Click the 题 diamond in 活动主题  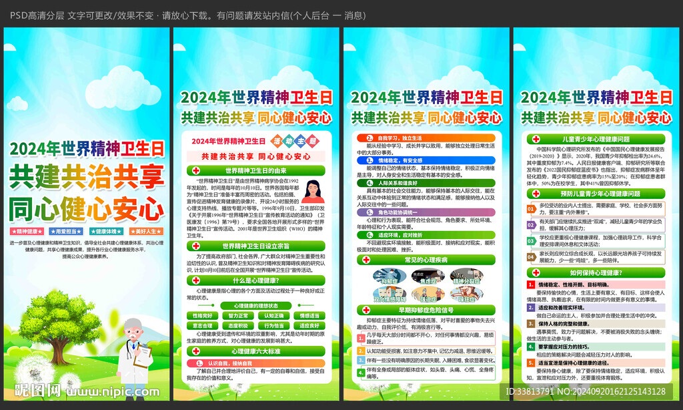313,141
